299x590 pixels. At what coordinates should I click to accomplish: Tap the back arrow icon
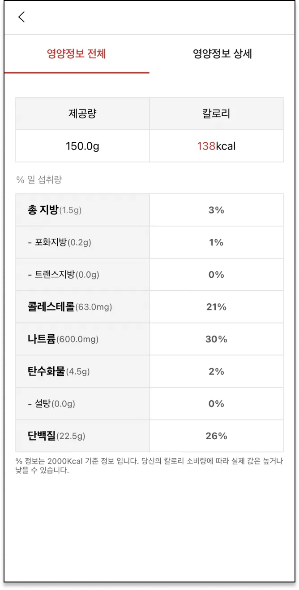pyautogui.click(x=21, y=17)
